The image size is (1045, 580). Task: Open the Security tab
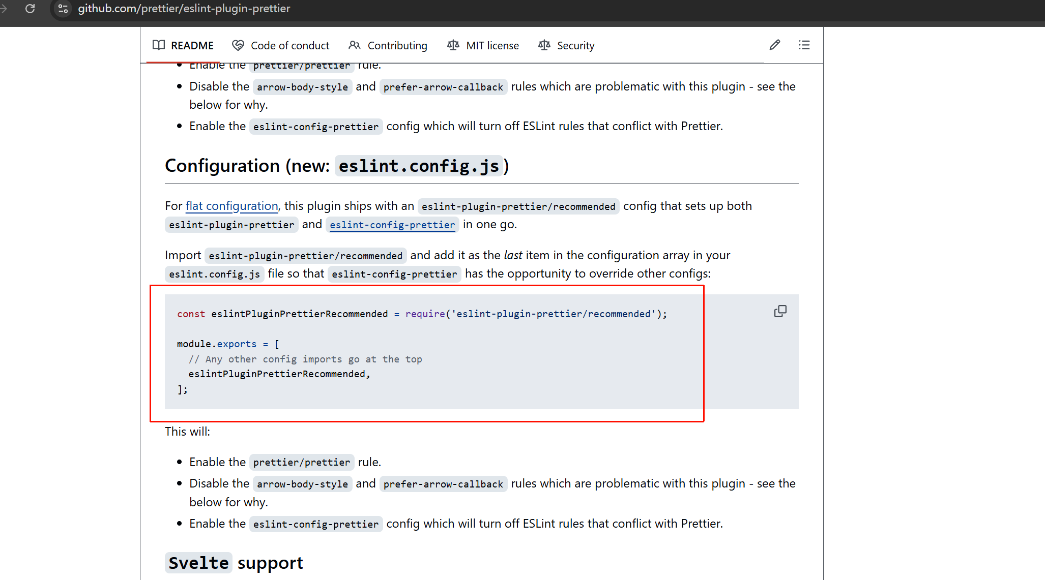575,46
